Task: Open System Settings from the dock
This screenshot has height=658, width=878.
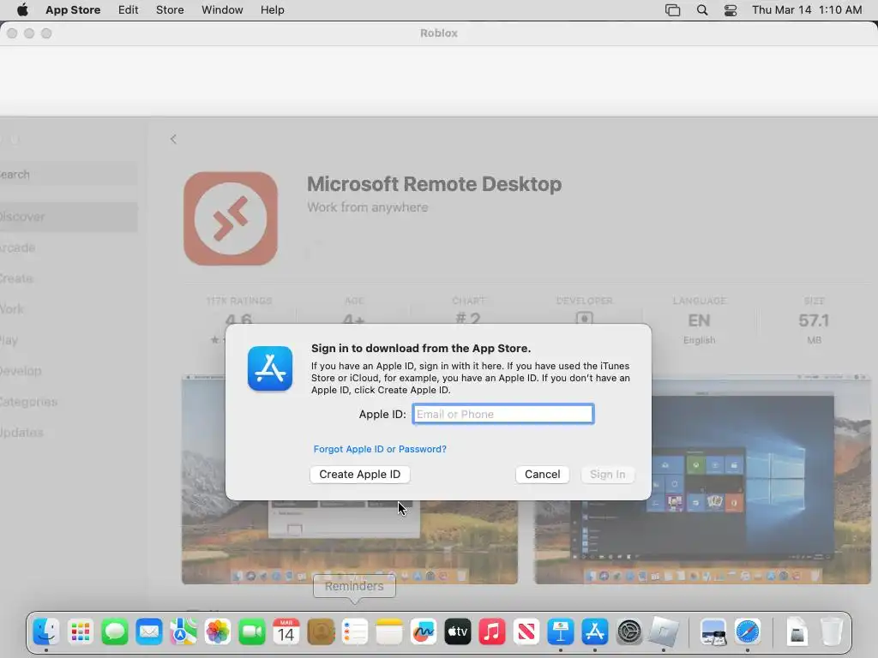Action: pyautogui.click(x=628, y=631)
